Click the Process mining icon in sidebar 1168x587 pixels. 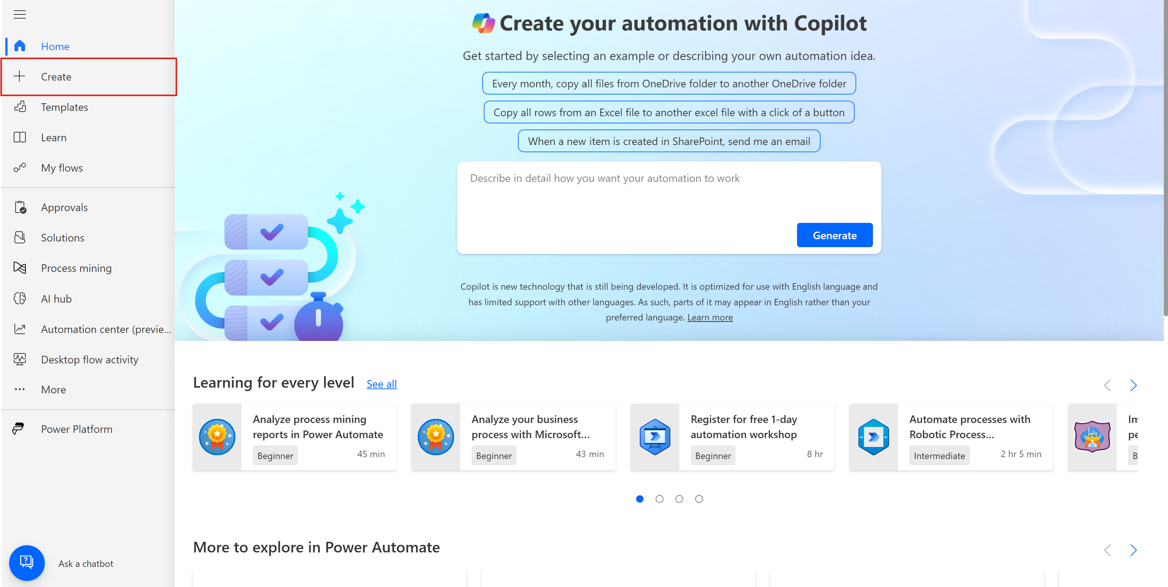21,268
